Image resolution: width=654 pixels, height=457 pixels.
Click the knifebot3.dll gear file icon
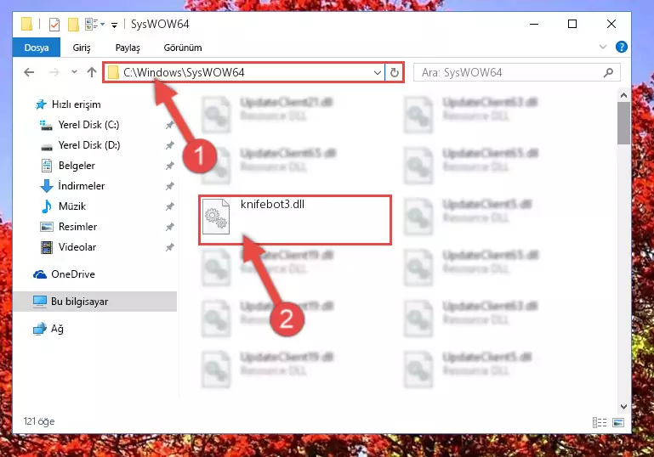(x=216, y=217)
